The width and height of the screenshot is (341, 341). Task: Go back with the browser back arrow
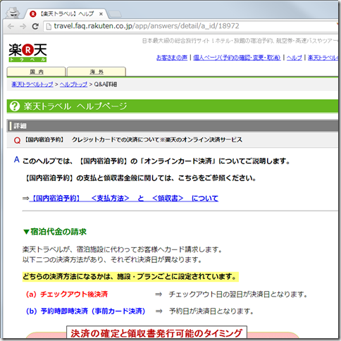tap(11, 26)
